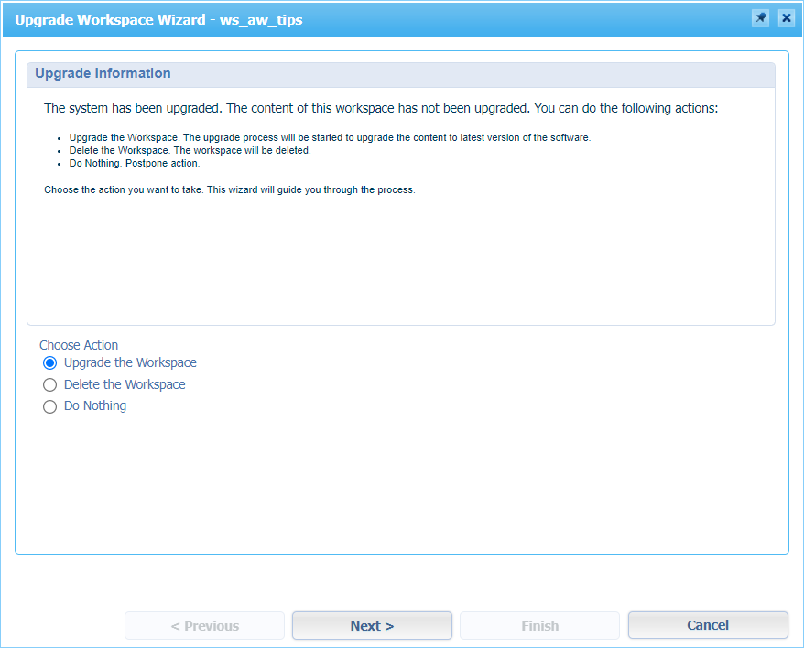This screenshot has height=648, width=804.
Task: Click the greyed-out Finish button
Action: click(x=539, y=626)
